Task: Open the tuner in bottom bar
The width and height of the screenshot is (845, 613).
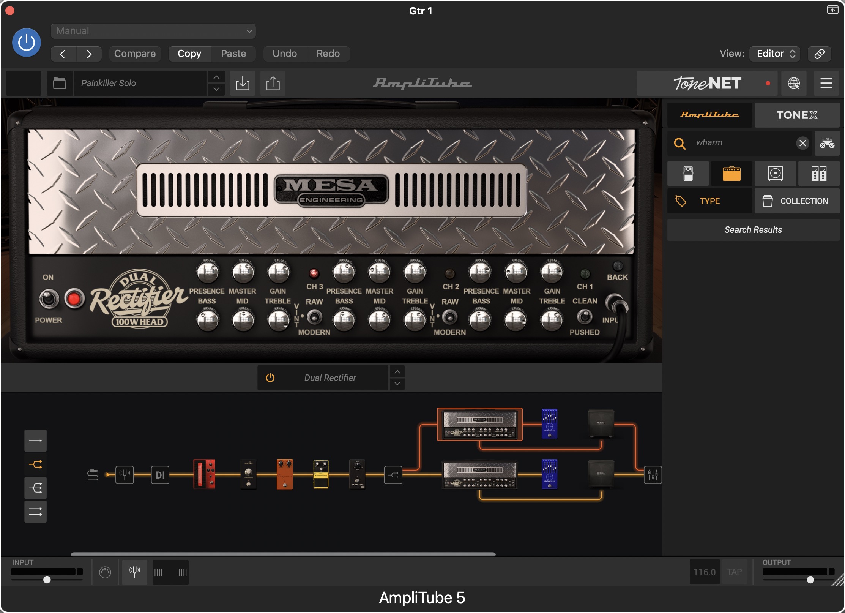Action: coord(135,572)
